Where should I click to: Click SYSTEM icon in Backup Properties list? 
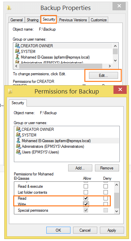click(18, 51)
